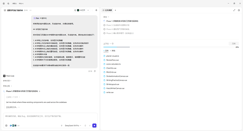Screen dimensions: 243x131
Task: Collapse the 上下文 section
Action: click(107, 44)
